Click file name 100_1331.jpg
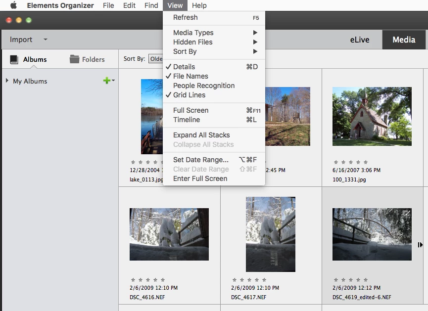The width and height of the screenshot is (428, 311). (349, 179)
